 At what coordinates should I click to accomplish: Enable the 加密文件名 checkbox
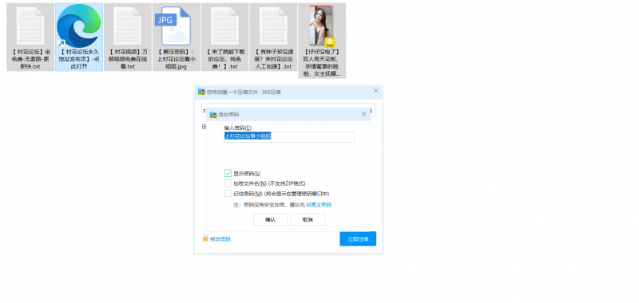(228, 183)
